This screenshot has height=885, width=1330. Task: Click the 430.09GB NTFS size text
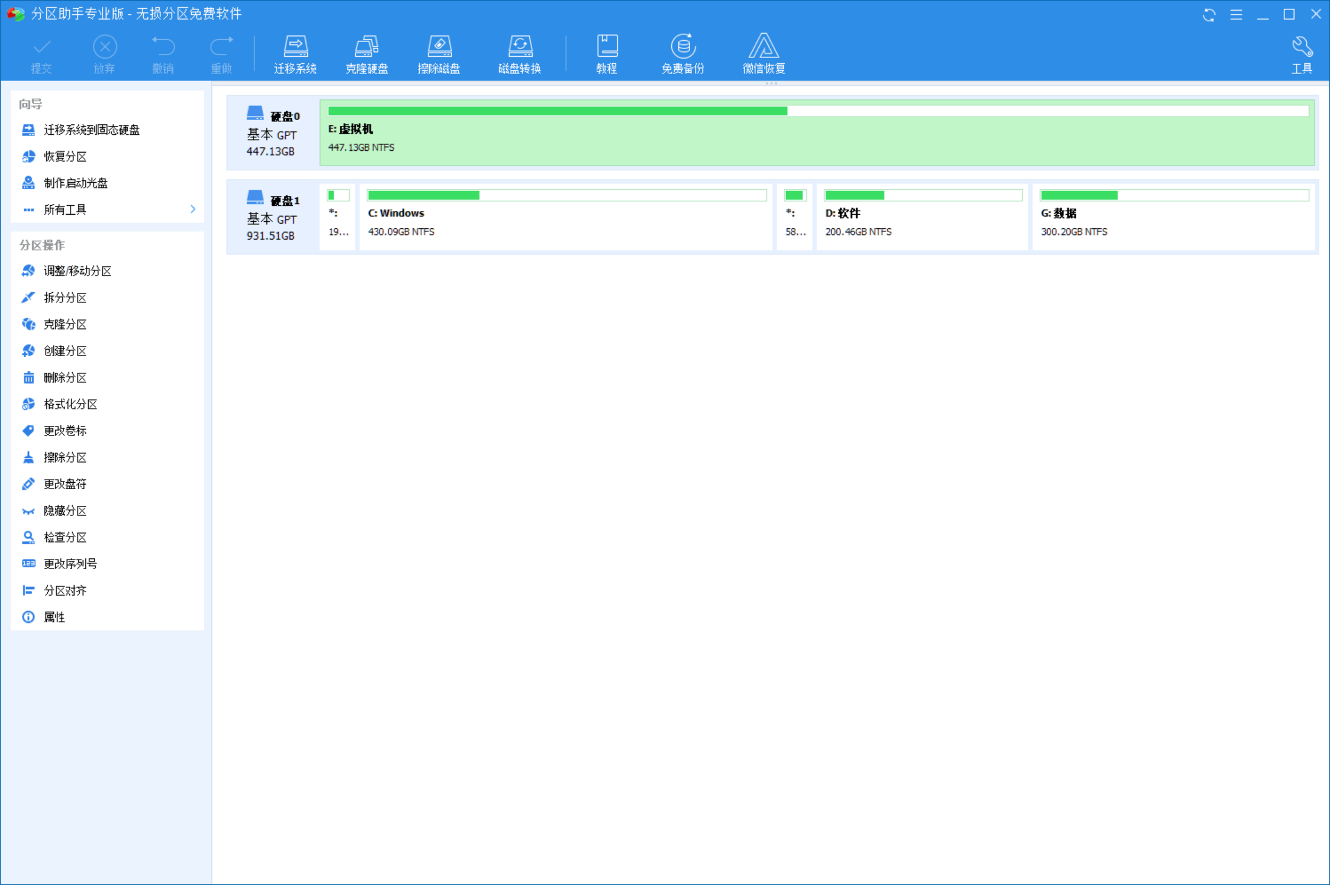click(x=401, y=232)
